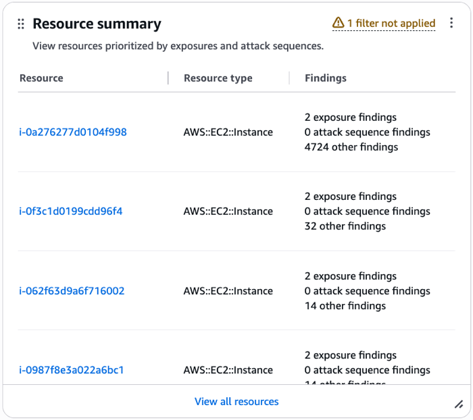Click the '1 filter not applied' text
The height and width of the screenshot is (420, 473).
point(391,24)
